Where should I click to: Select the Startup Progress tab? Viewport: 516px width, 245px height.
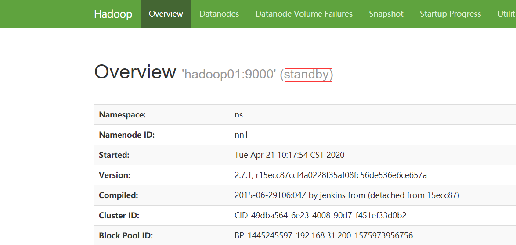pyautogui.click(x=450, y=14)
